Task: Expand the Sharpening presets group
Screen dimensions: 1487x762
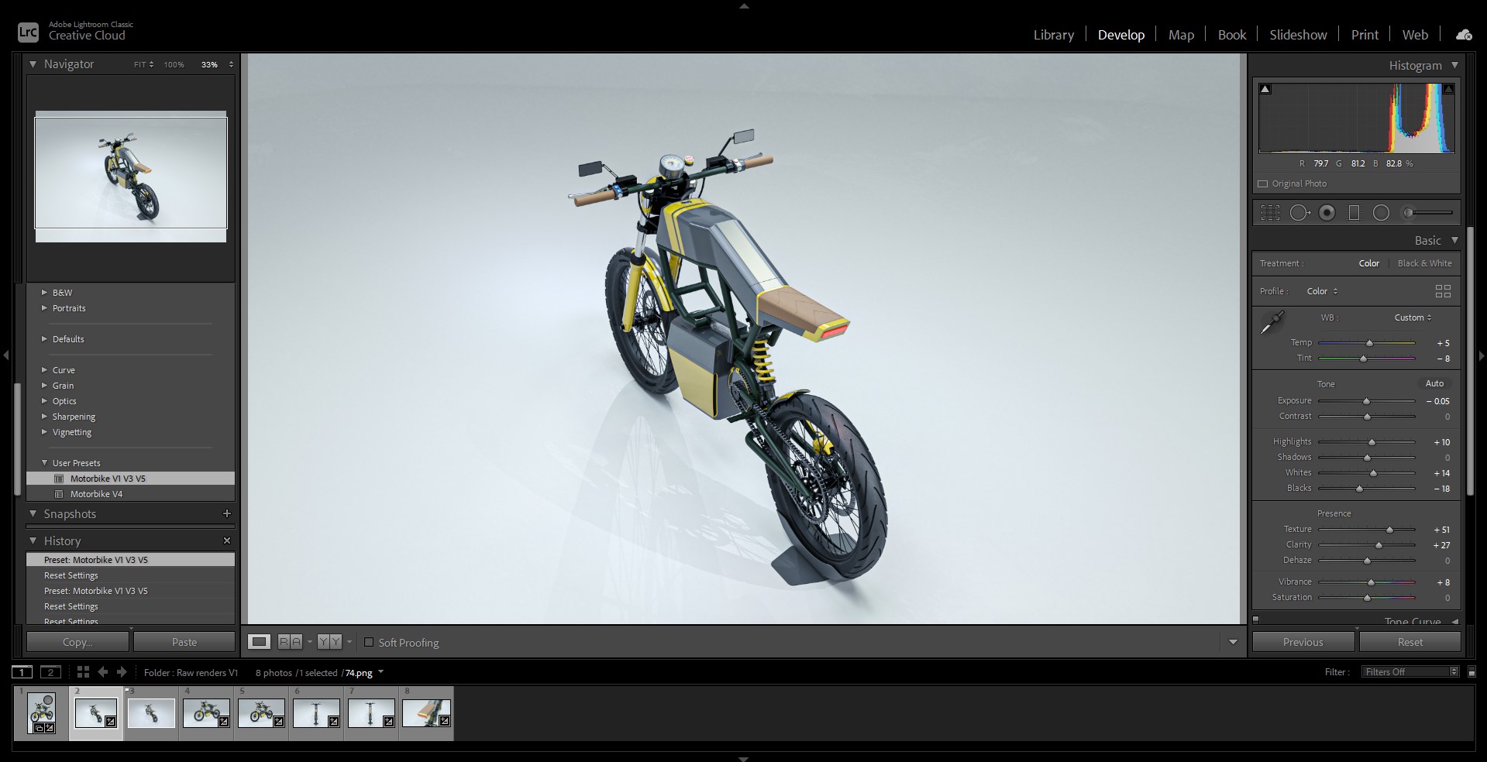Action: click(x=74, y=417)
